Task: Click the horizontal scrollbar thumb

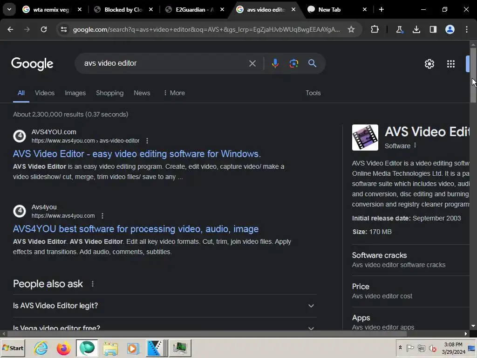Action: click(207, 334)
